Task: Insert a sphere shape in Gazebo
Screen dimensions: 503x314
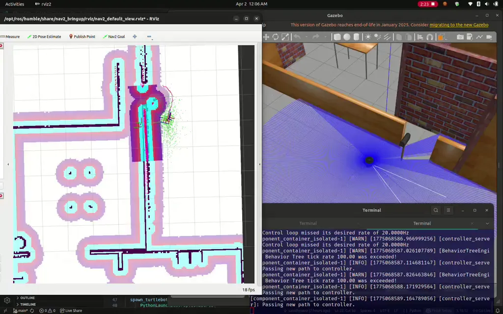Action: [x=347, y=37]
